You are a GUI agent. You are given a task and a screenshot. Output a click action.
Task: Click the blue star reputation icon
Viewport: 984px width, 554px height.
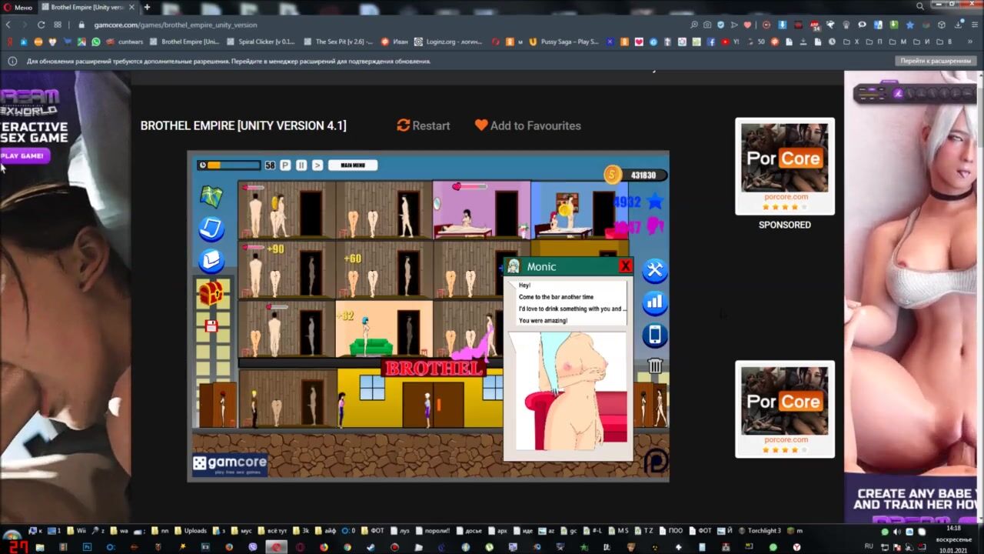click(654, 202)
